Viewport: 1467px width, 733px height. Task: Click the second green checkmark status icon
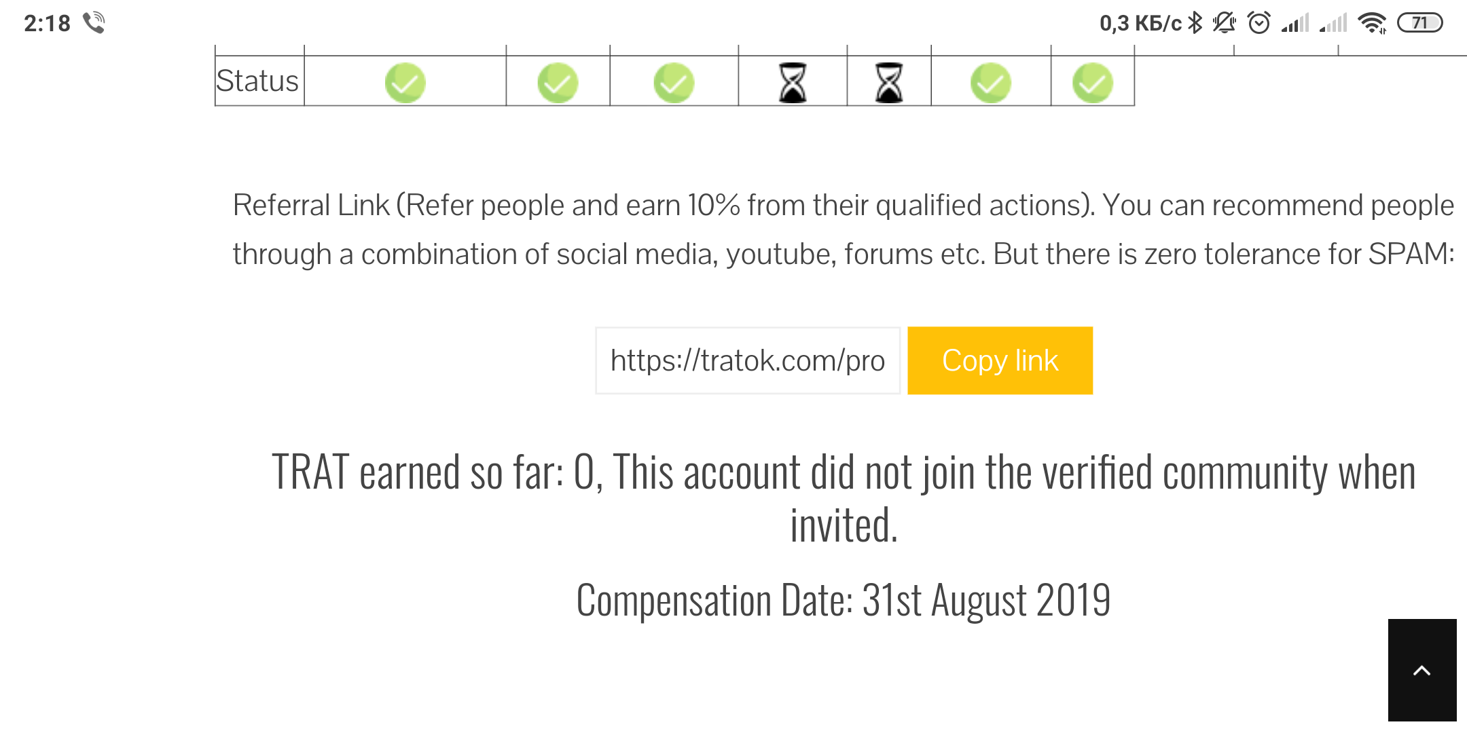tap(558, 83)
